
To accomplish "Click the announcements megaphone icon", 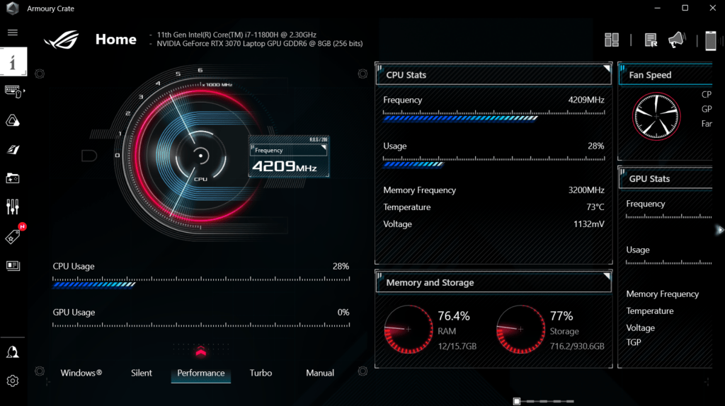I will (x=677, y=40).
